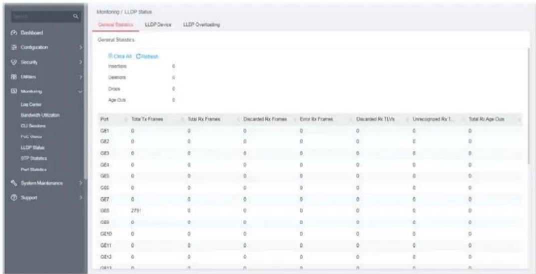536x274 pixels.
Task: Expand the Security menu chevron
Action: pyautogui.click(x=80, y=62)
